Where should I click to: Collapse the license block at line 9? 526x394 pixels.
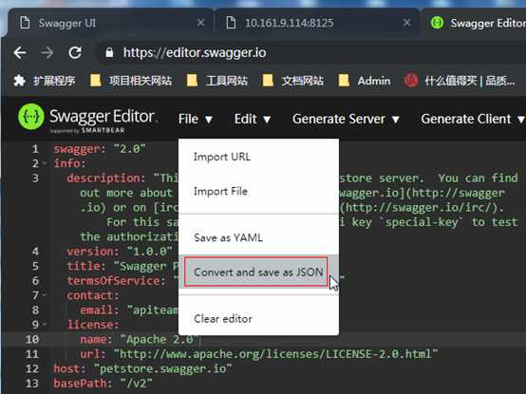(x=45, y=325)
